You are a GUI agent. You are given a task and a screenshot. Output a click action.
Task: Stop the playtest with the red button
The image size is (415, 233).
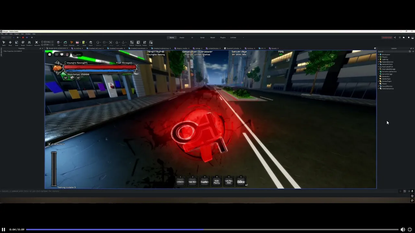click(x=23, y=38)
